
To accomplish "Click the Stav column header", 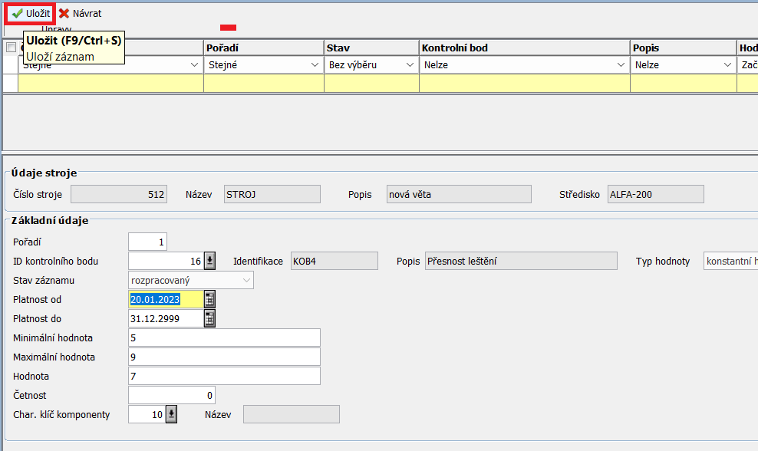I will [371, 48].
